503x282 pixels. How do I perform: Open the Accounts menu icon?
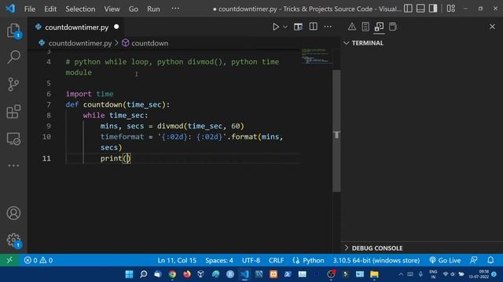pos(13,213)
